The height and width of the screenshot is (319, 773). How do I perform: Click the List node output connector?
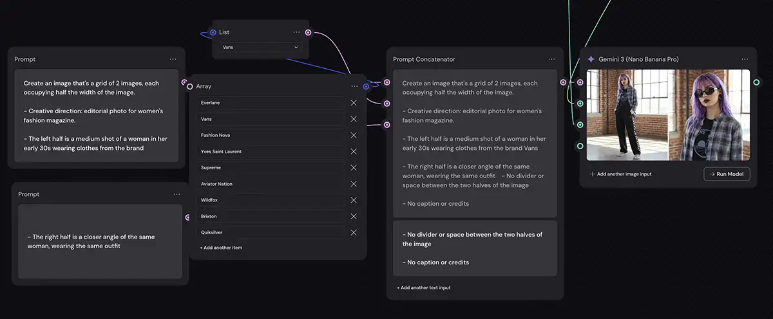308,32
